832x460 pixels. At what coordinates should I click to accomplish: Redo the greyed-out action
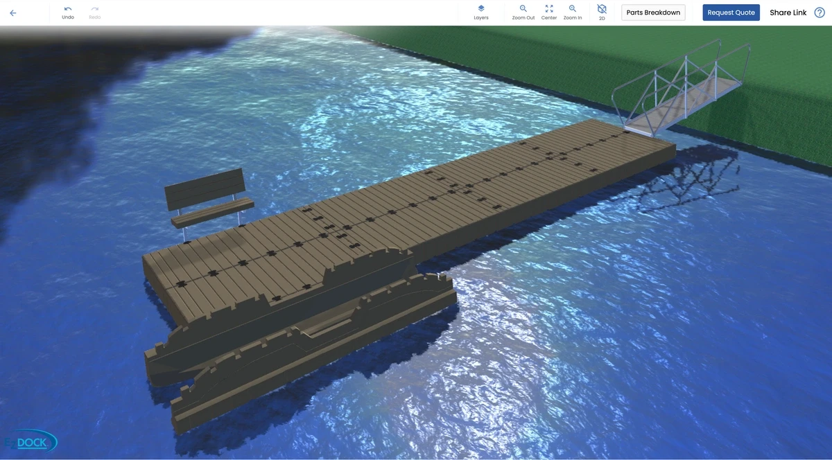click(x=95, y=12)
